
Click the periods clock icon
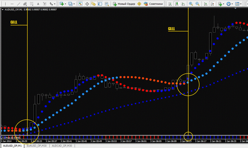[x=228, y=4]
